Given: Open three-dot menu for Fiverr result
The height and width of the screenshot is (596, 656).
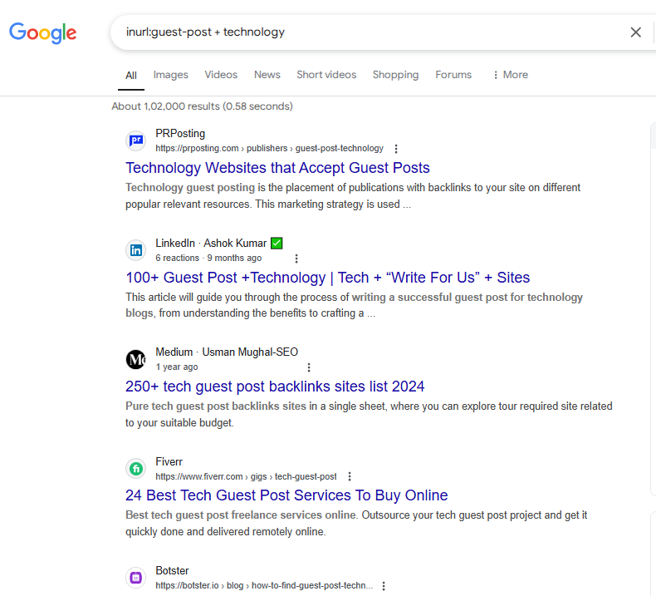Looking at the screenshot, I should [x=350, y=476].
